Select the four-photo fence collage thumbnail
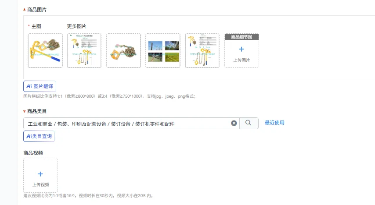375x205 pixels. click(163, 51)
